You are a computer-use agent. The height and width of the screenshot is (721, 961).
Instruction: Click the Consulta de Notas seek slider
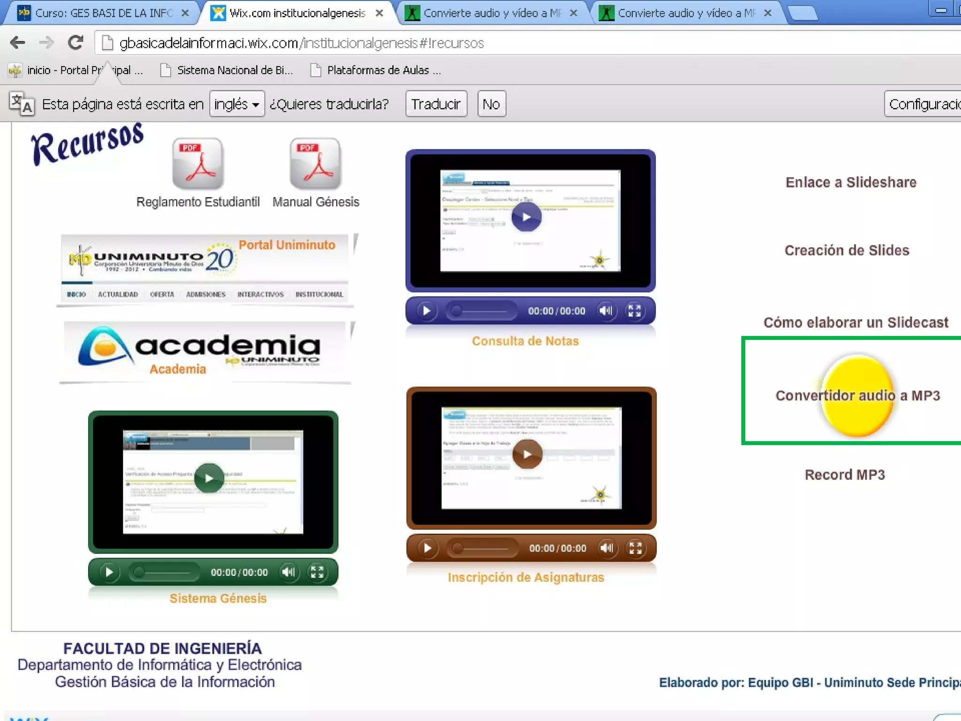(x=480, y=311)
